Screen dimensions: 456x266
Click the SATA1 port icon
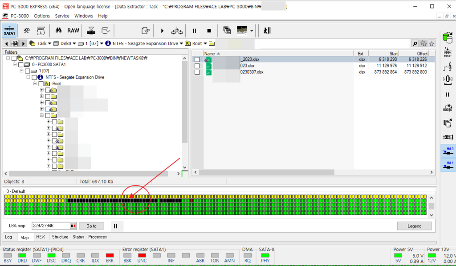pyautogui.click(x=9, y=31)
